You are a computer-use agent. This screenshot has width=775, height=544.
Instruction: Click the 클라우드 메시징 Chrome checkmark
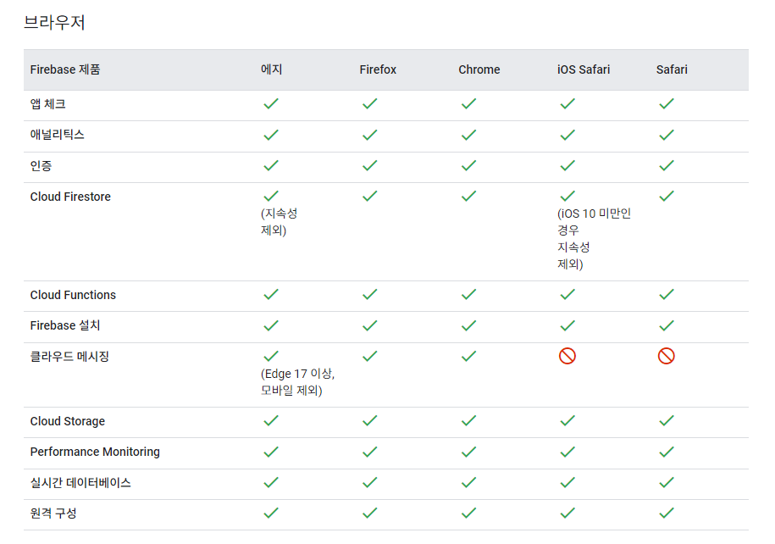[x=468, y=356]
